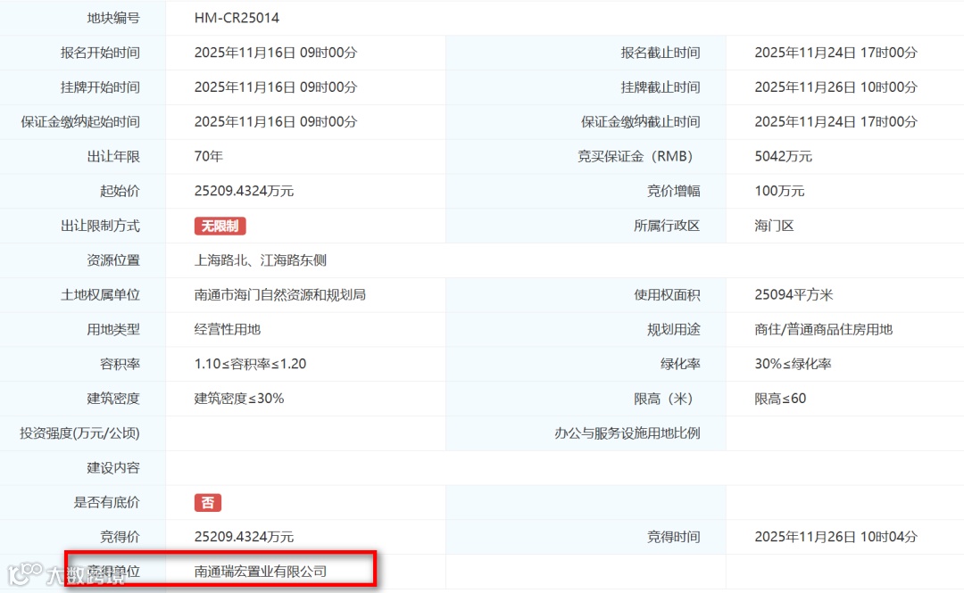
Task: Select the 出让年限 value 70年
Action: [208, 157]
